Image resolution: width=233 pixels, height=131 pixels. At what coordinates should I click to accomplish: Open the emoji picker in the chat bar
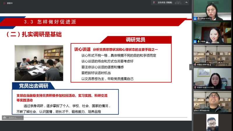4,118
